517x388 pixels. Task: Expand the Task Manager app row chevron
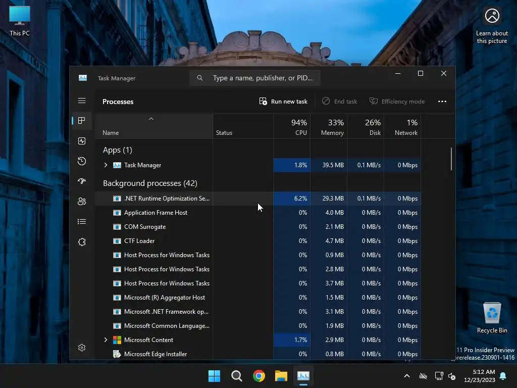tap(106, 165)
